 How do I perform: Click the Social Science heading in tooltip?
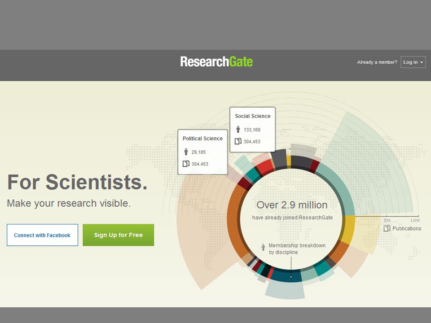[253, 116]
